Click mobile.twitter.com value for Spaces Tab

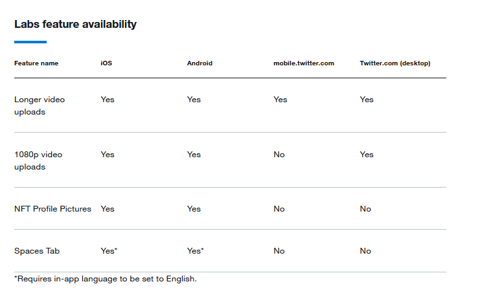click(x=279, y=251)
